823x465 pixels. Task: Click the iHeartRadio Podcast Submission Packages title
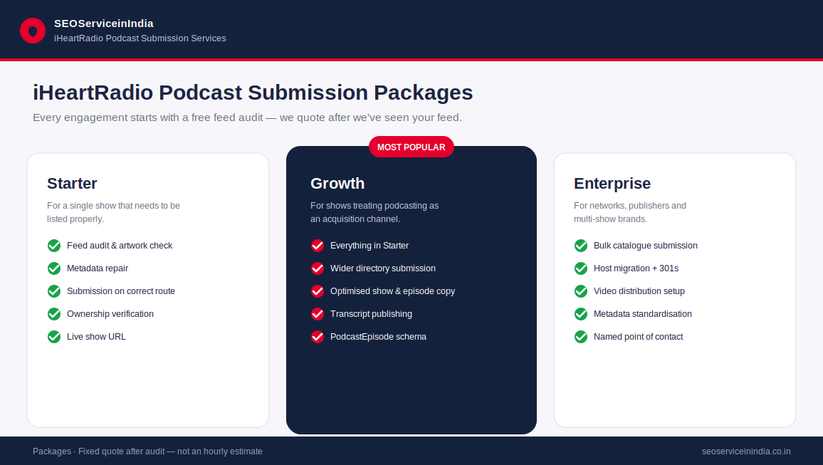click(x=253, y=93)
